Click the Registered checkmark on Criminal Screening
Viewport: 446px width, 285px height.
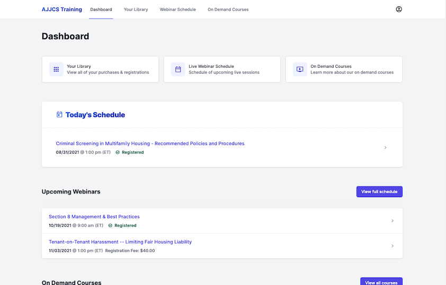(x=118, y=153)
